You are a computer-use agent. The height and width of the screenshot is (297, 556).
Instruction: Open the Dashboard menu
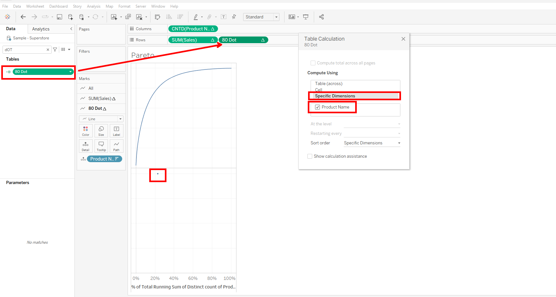(x=59, y=6)
